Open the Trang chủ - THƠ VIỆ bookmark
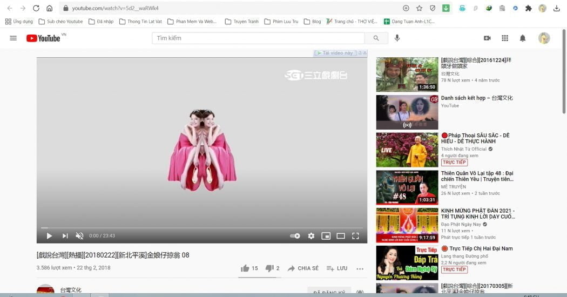The width and height of the screenshot is (567, 297). pyautogui.click(x=352, y=22)
